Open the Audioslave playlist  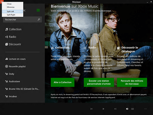[x=12, y=81]
